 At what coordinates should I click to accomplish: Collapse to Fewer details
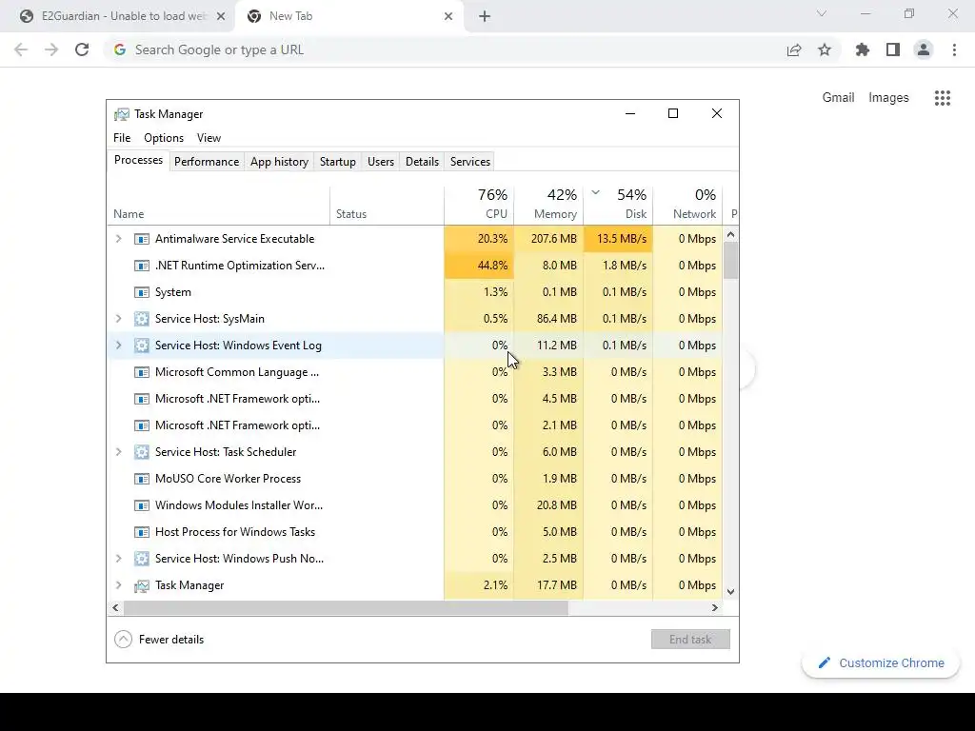click(159, 639)
